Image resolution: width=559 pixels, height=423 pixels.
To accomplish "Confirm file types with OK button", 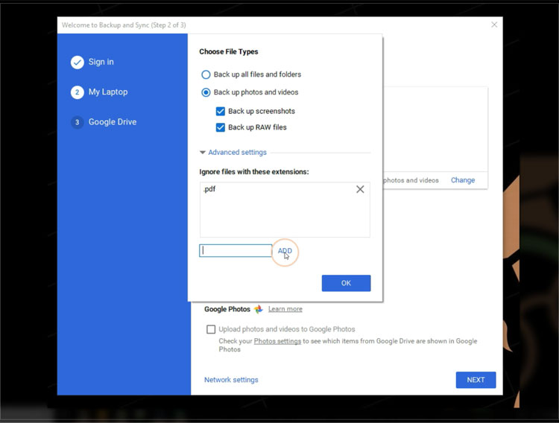I will [346, 283].
